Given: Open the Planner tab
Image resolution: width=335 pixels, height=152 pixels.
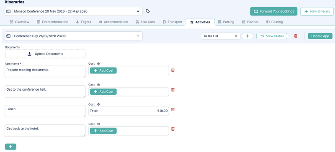Looking at the screenshot, I should (250, 22).
